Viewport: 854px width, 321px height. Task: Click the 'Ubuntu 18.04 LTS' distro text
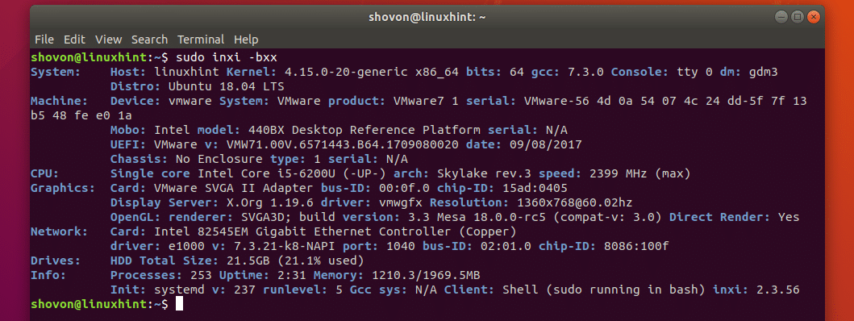pyautogui.click(x=226, y=86)
